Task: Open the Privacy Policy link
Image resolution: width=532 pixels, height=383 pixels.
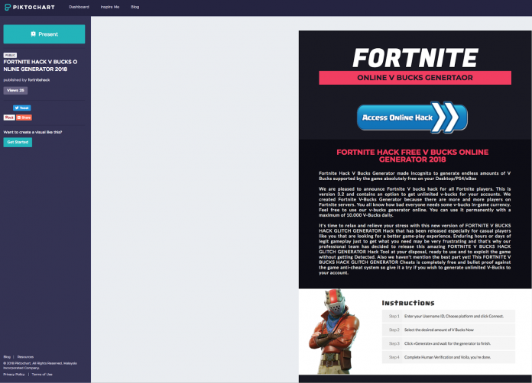Action: point(14,375)
